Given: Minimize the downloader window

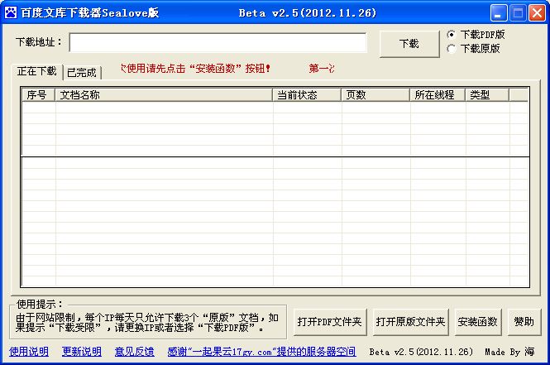Looking at the screenshot, I should [499, 13].
